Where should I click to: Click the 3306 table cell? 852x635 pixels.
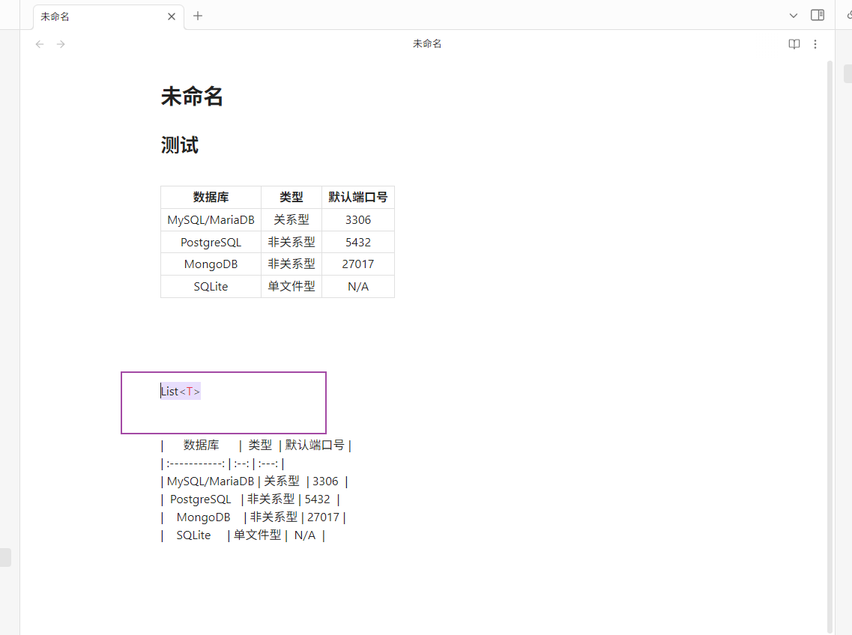point(358,220)
